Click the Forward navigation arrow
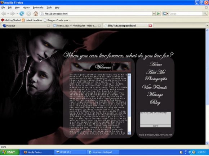The height and width of the screenshot is (156, 209). pyautogui.click(x=12, y=14)
